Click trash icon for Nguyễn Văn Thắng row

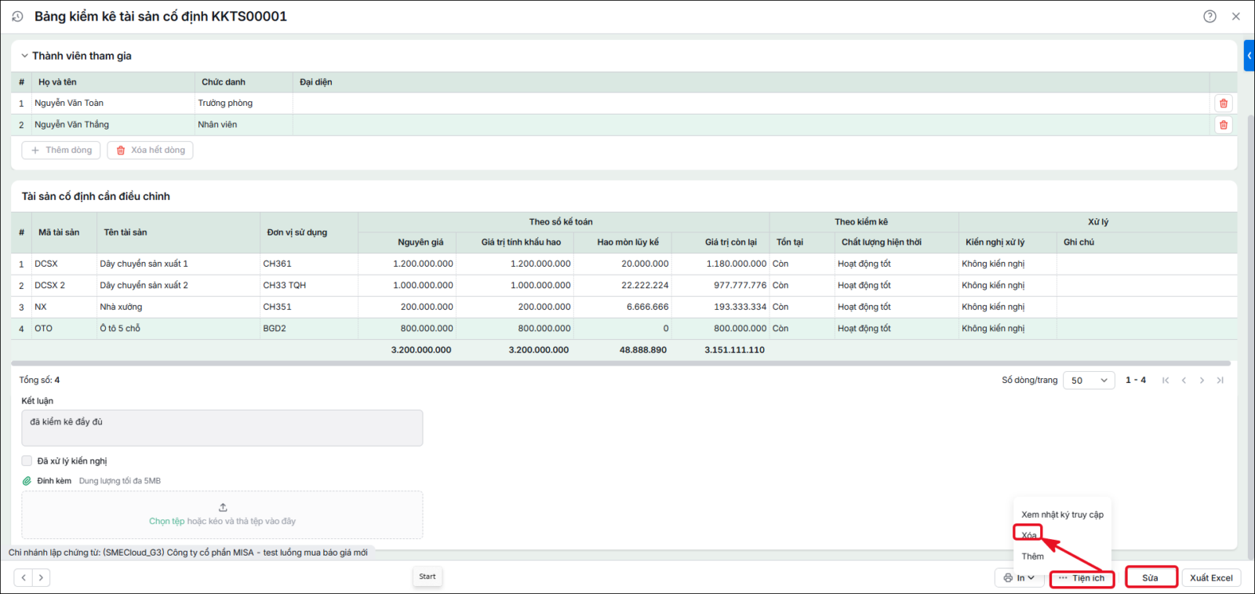click(1223, 125)
